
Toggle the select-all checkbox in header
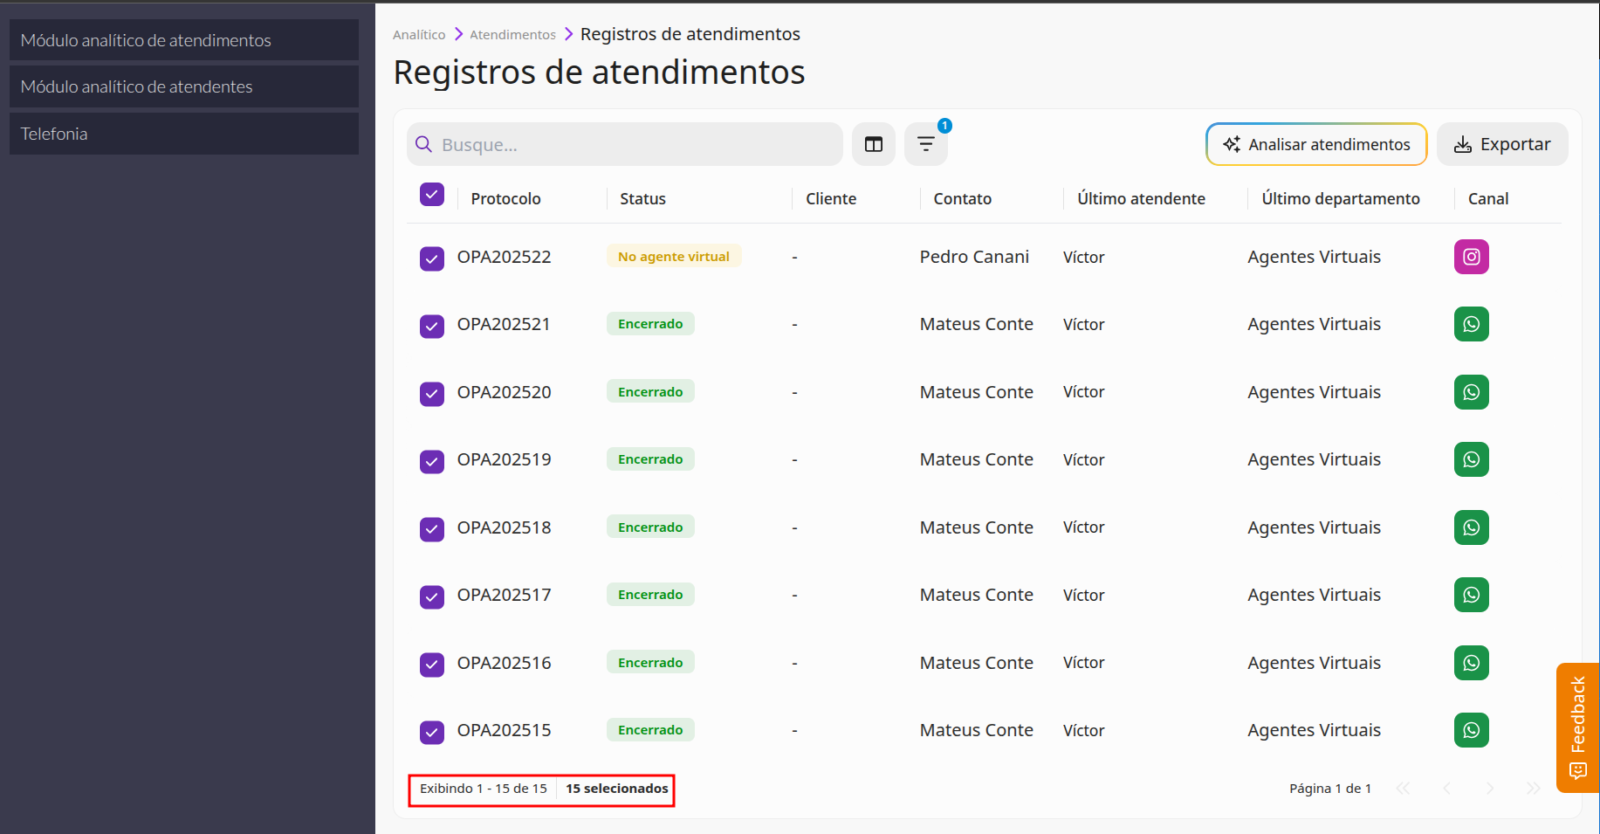(432, 195)
